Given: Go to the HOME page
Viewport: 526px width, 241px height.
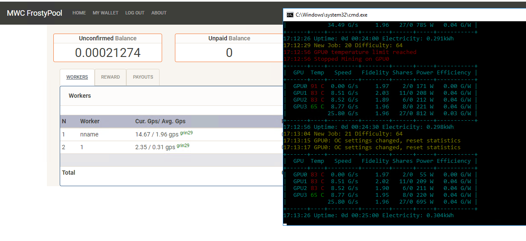Looking at the screenshot, I should coord(79,13).
